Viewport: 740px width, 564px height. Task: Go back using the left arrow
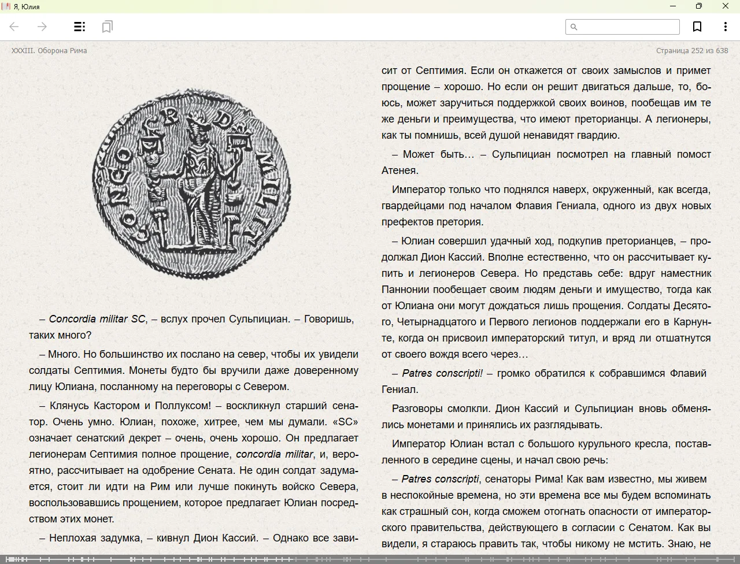point(14,27)
